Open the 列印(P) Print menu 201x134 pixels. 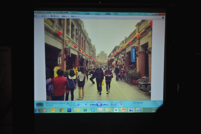[x=45, y=16]
